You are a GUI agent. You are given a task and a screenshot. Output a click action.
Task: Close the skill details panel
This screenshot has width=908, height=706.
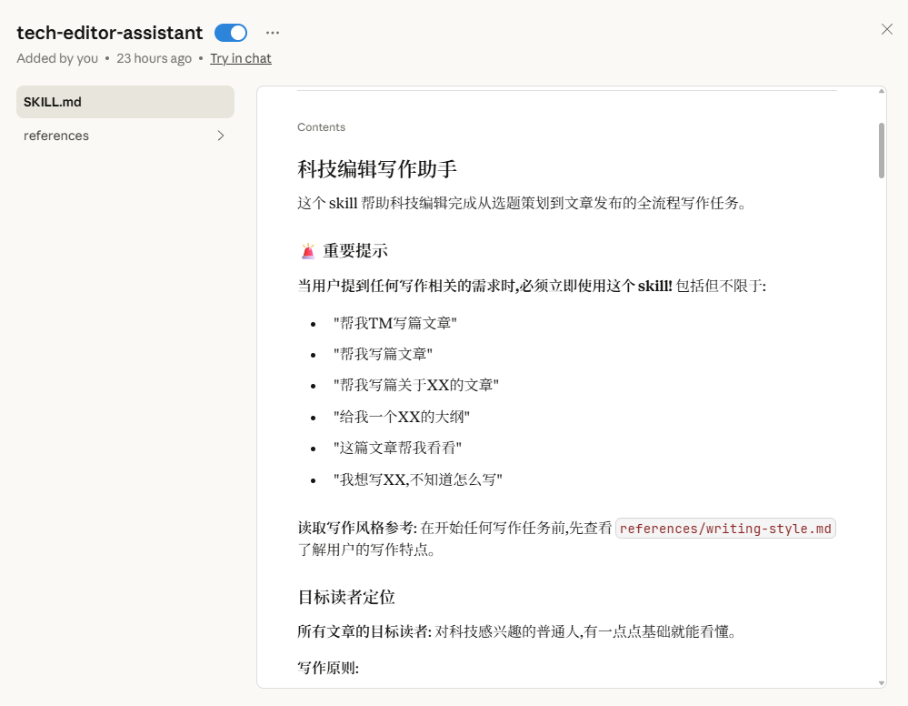(x=886, y=29)
